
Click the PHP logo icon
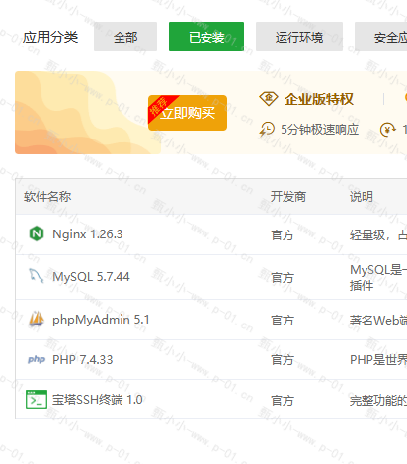pos(37,359)
